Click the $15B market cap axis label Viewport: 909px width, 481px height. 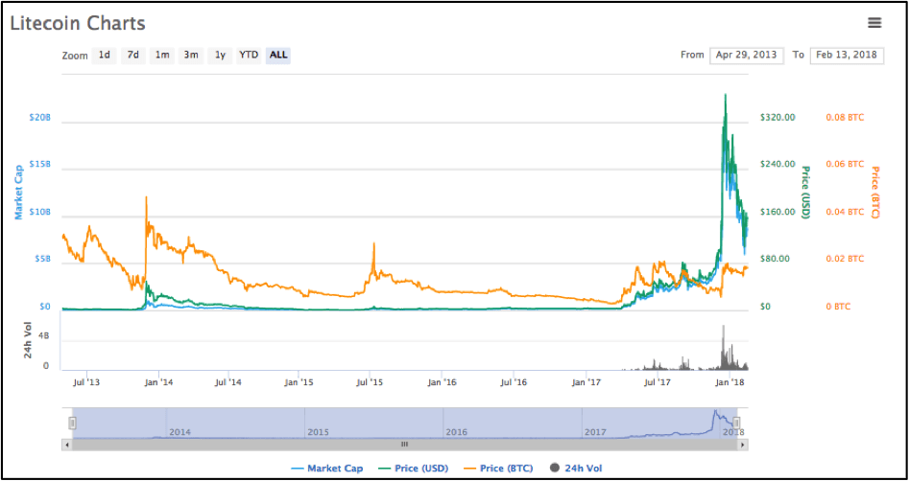39,164
